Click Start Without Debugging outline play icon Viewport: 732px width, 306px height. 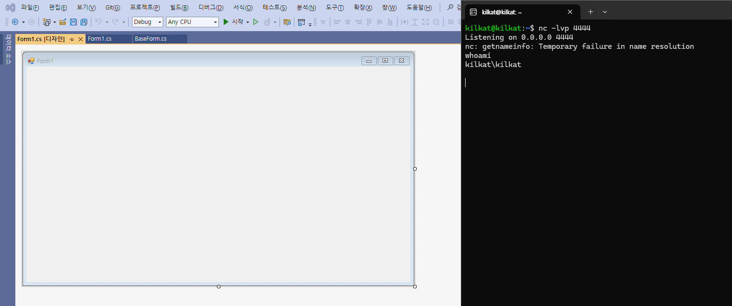coord(256,22)
